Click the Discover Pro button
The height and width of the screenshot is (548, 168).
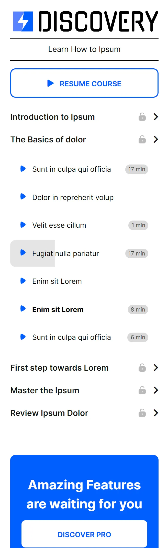pyautogui.click(x=84, y=534)
